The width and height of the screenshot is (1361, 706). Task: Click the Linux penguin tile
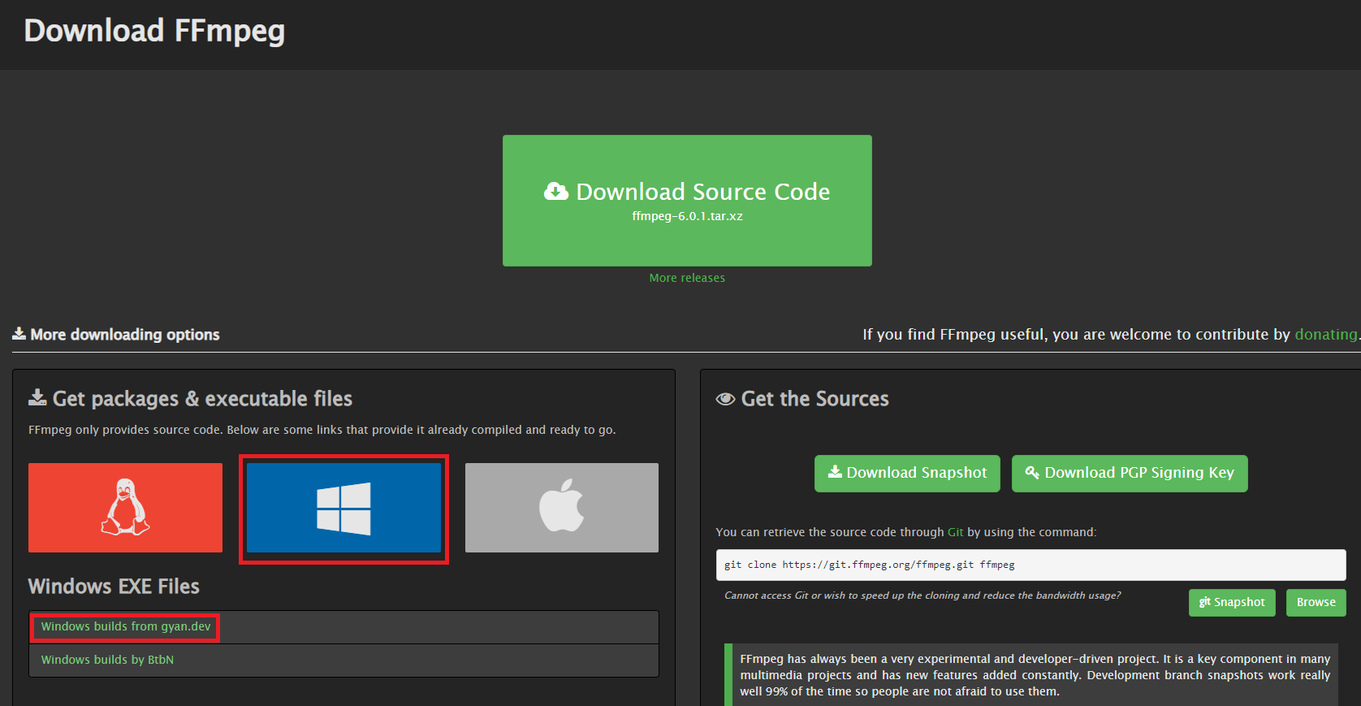click(x=125, y=508)
